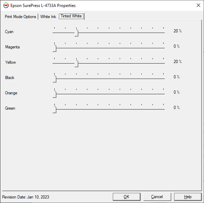The width and height of the screenshot is (204, 203).
Task: Click the Black slider thumb
Action: point(55,79)
